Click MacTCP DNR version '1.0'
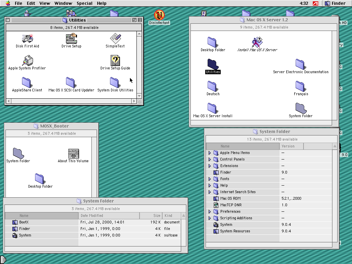The width and height of the screenshot is (352, 264). (x=284, y=205)
